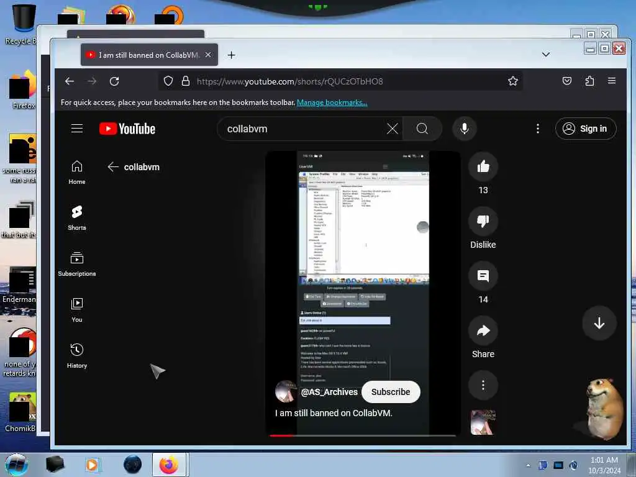Open the @AS_Archives channel name
Image resolution: width=636 pixels, height=477 pixels.
tap(329, 392)
